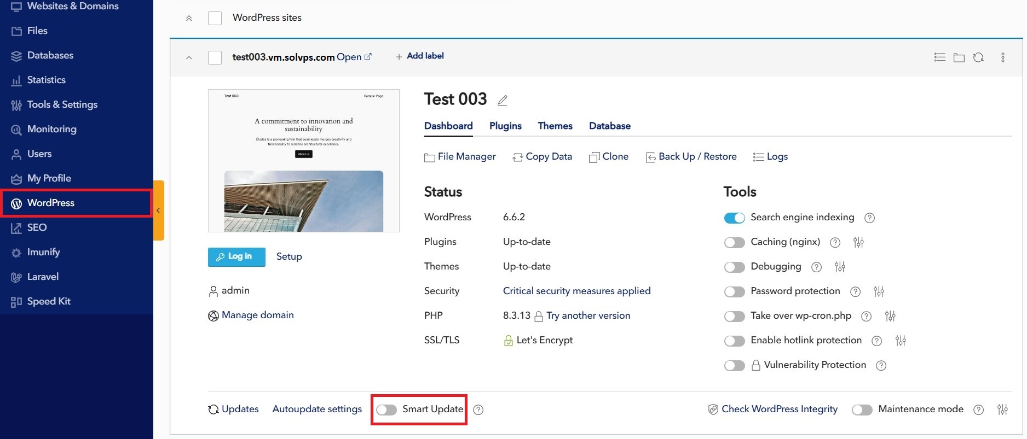
Task: Show help for Maintenance mode
Action: [x=978, y=410]
